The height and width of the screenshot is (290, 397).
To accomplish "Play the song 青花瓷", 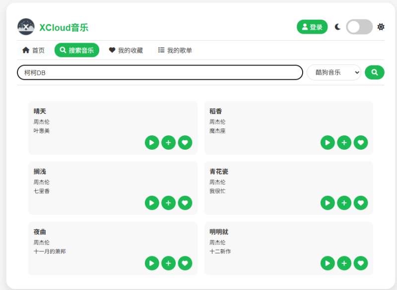I will (328, 203).
